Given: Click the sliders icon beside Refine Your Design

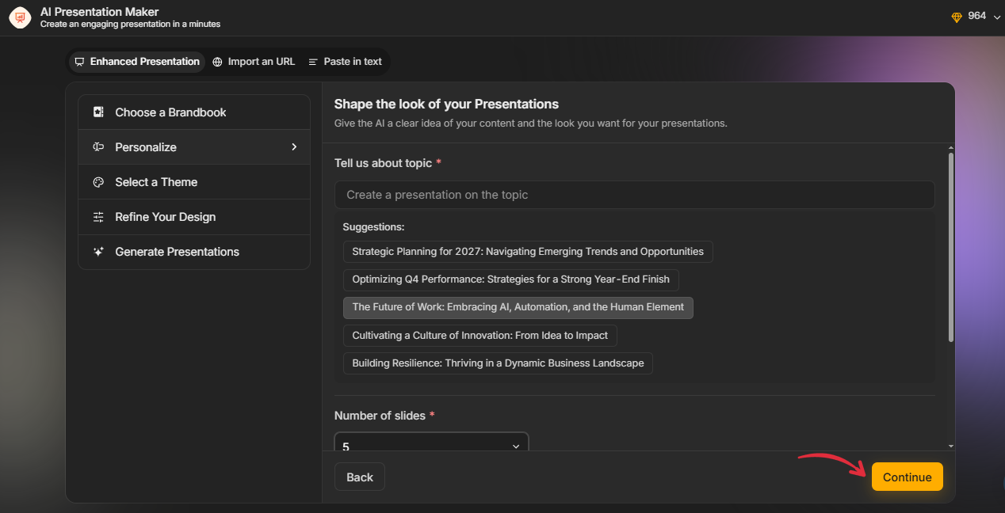Looking at the screenshot, I should click(x=98, y=217).
